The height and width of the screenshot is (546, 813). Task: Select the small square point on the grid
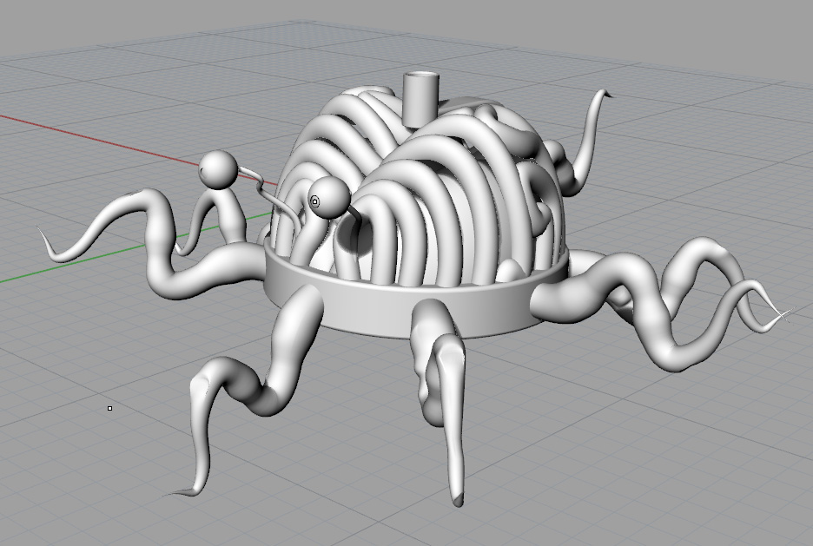[x=110, y=409]
